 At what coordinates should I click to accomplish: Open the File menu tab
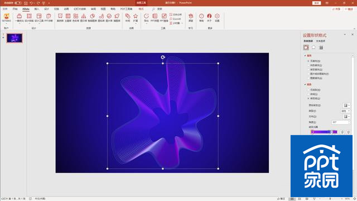(5, 9)
